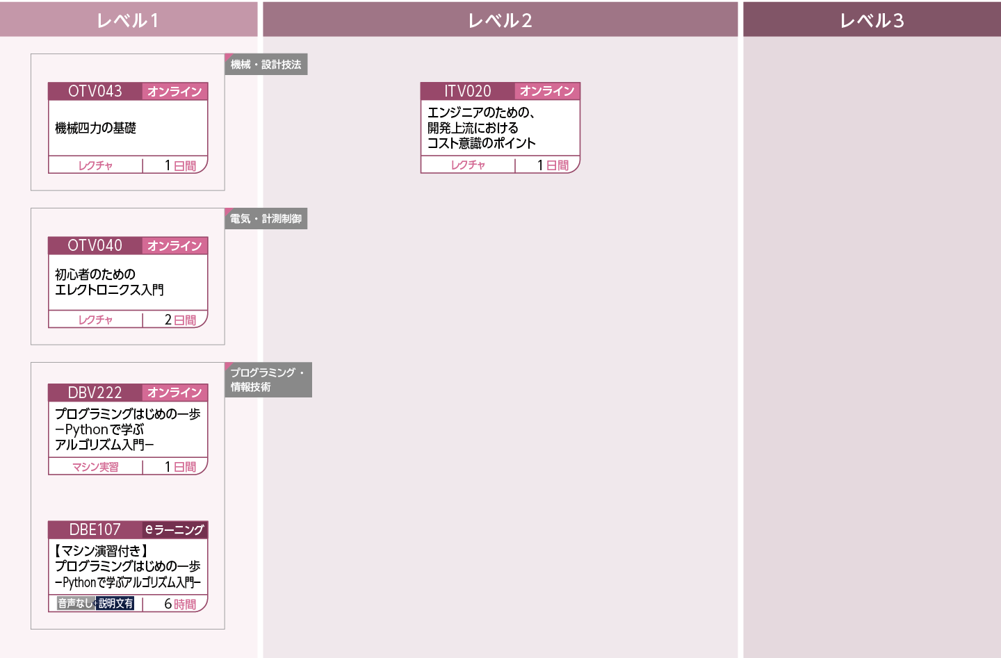The image size is (1001, 658).
Task: Select the レベル3 column header
Action: click(x=872, y=20)
